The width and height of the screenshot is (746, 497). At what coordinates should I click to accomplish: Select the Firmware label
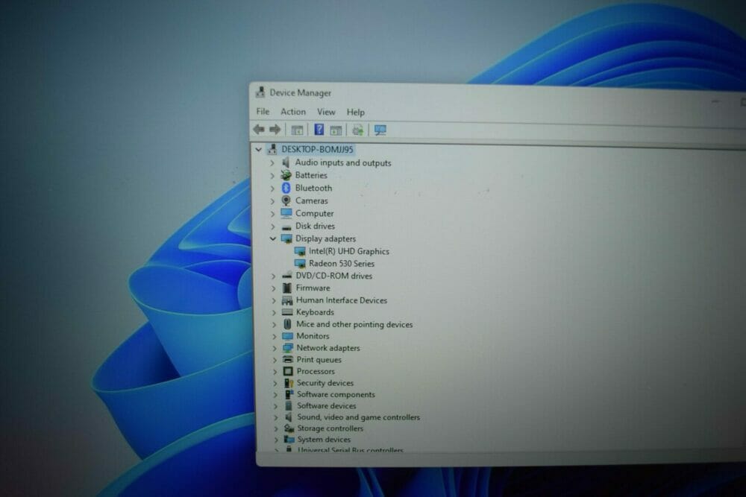[313, 288]
